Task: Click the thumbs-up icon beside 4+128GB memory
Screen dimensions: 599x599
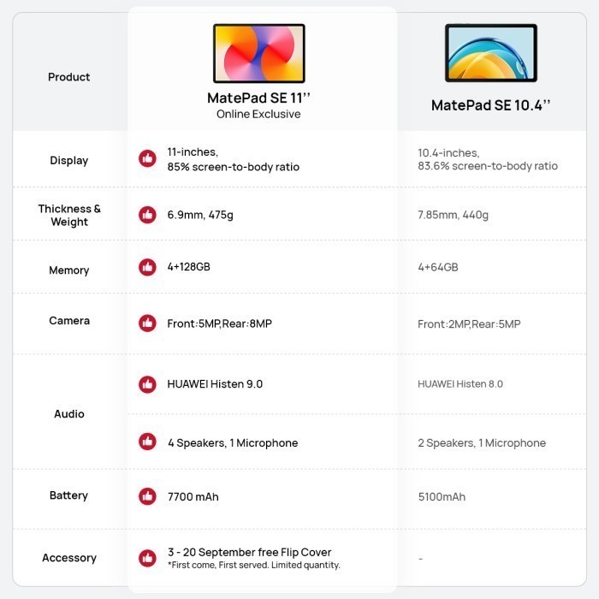Action: (x=147, y=267)
